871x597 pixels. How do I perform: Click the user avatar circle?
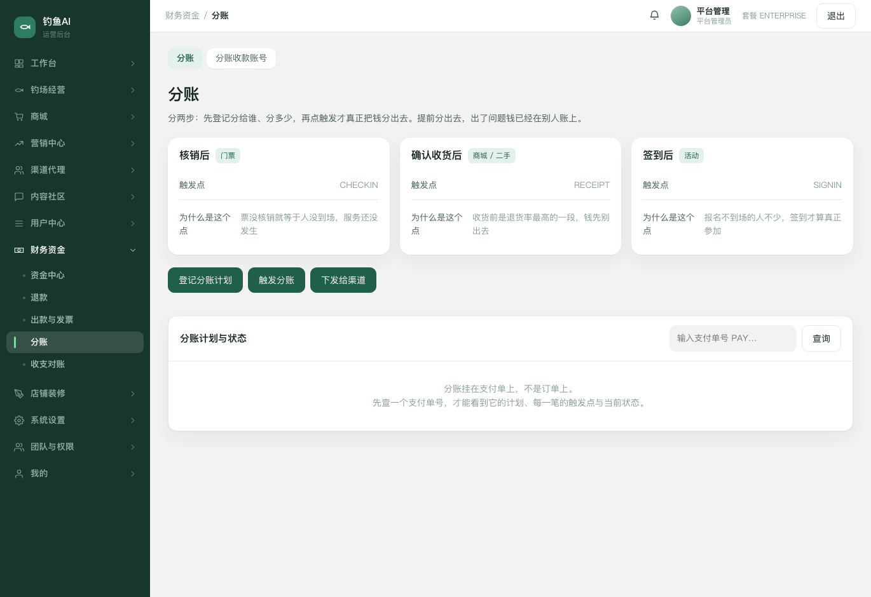click(x=681, y=16)
